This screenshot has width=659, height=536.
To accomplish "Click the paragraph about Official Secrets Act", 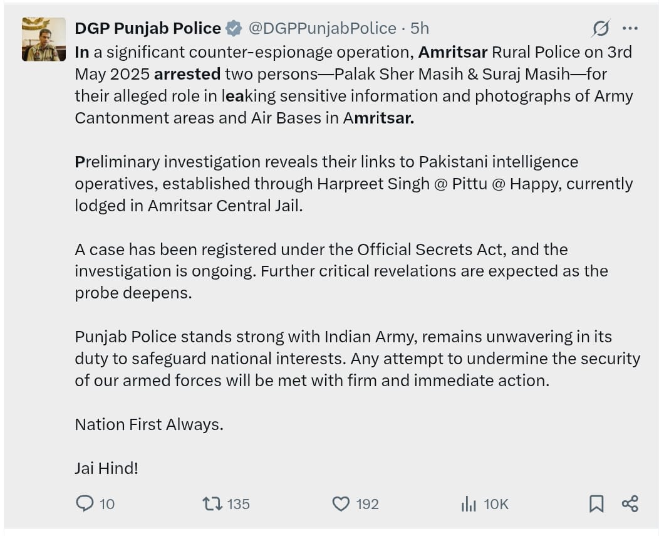I will click(341, 271).
